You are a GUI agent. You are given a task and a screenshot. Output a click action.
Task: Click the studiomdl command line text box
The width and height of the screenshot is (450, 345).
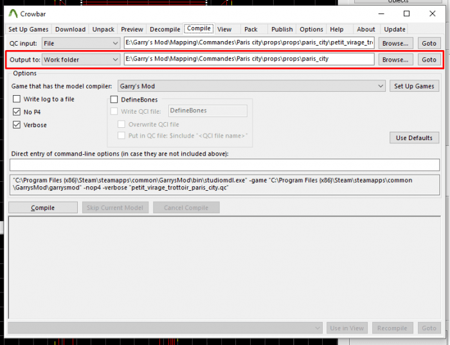(x=224, y=184)
